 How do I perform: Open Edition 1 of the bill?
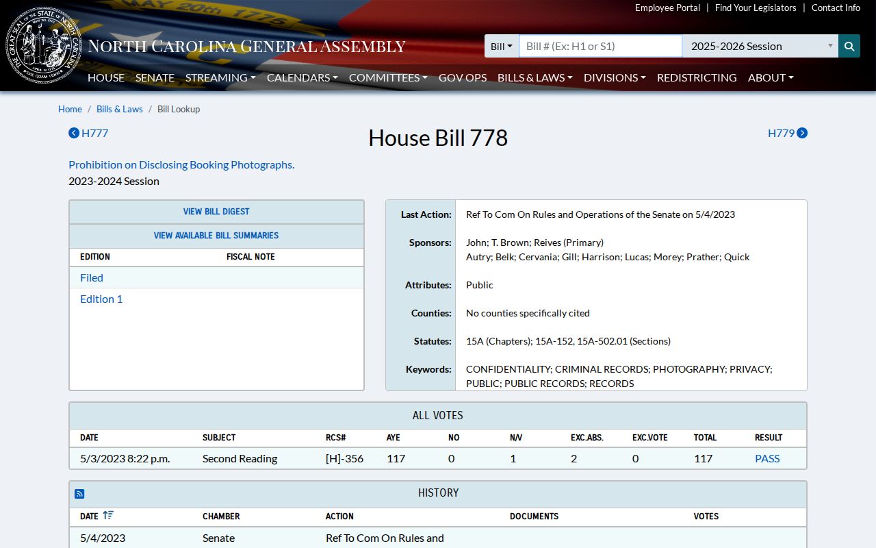tap(101, 299)
